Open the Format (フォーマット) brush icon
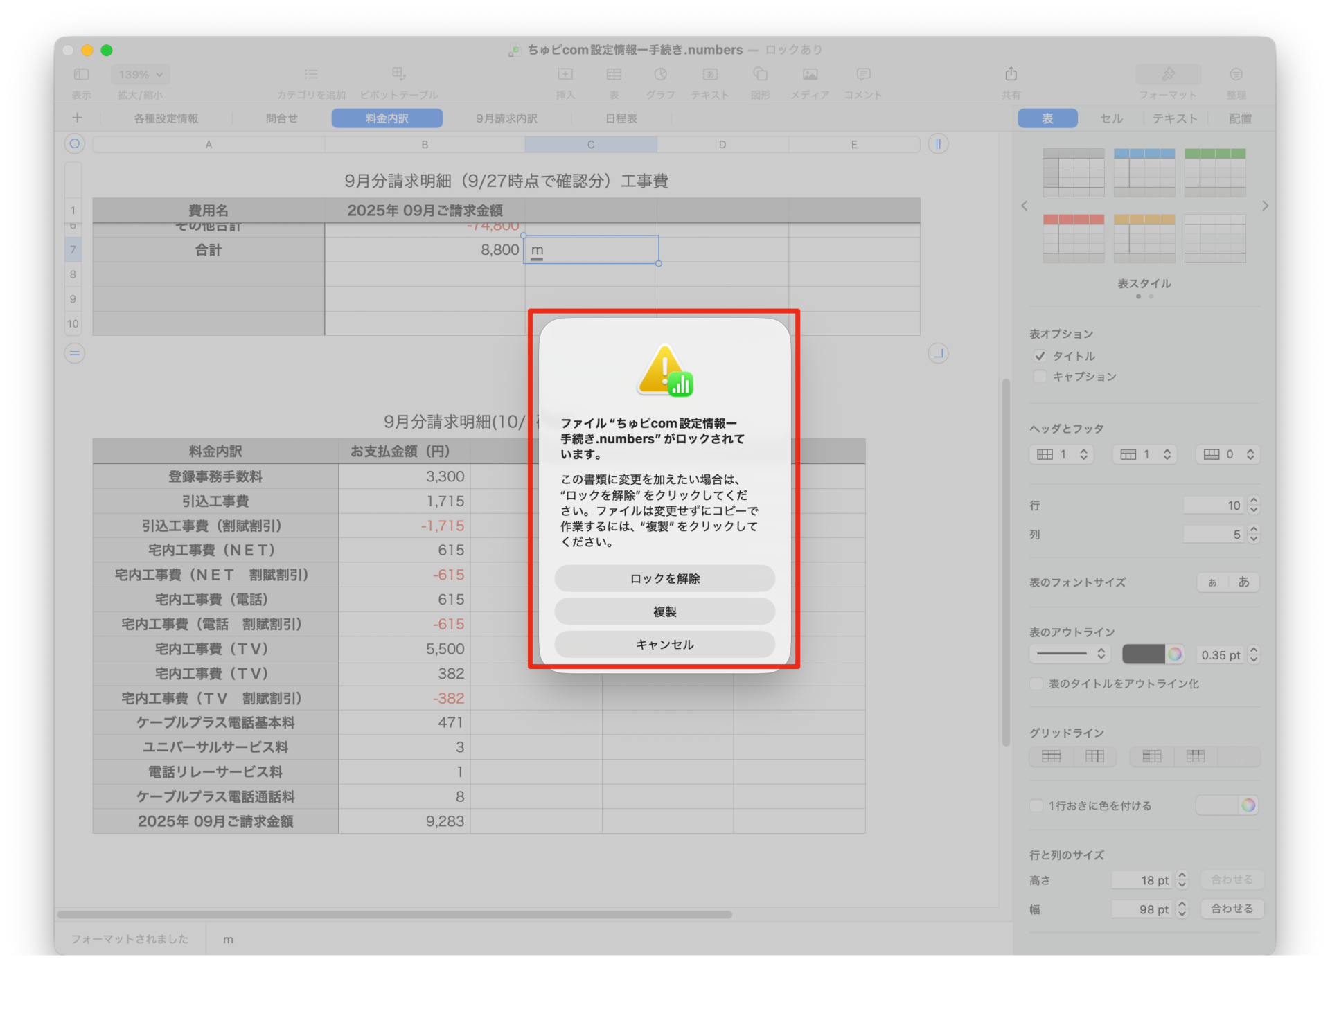Viewport: 1330px width, 1027px height. (1168, 74)
